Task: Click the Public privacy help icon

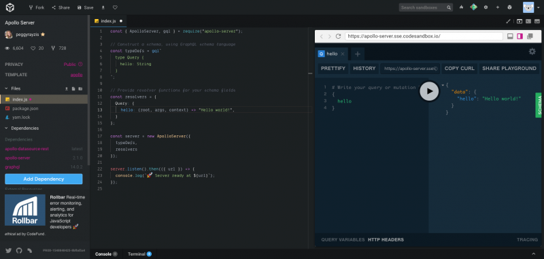Action: 80,64
